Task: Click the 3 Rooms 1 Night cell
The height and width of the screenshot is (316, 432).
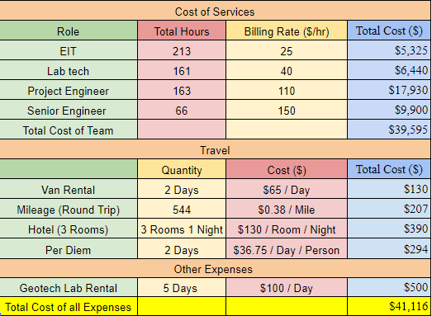Action: click(182, 229)
